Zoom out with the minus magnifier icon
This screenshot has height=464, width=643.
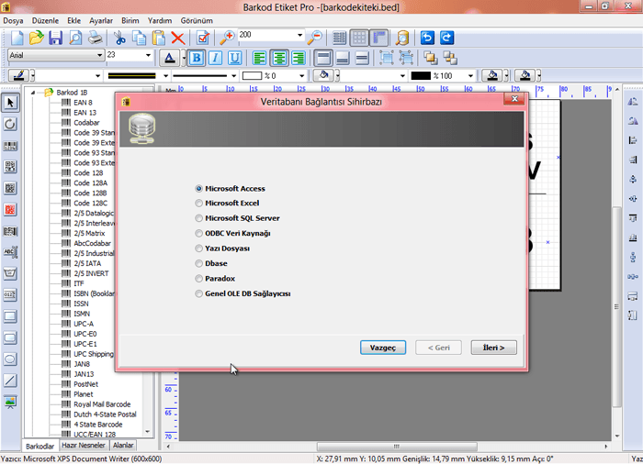pos(315,38)
